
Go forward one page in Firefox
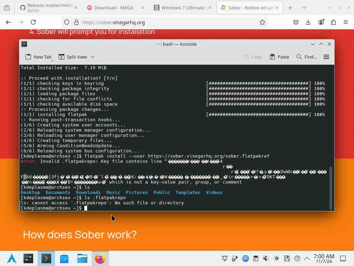point(21,22)
